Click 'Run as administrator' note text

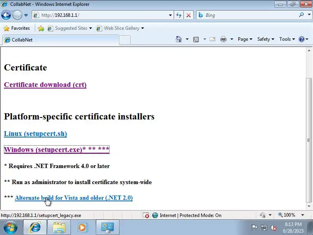(78, 182)
